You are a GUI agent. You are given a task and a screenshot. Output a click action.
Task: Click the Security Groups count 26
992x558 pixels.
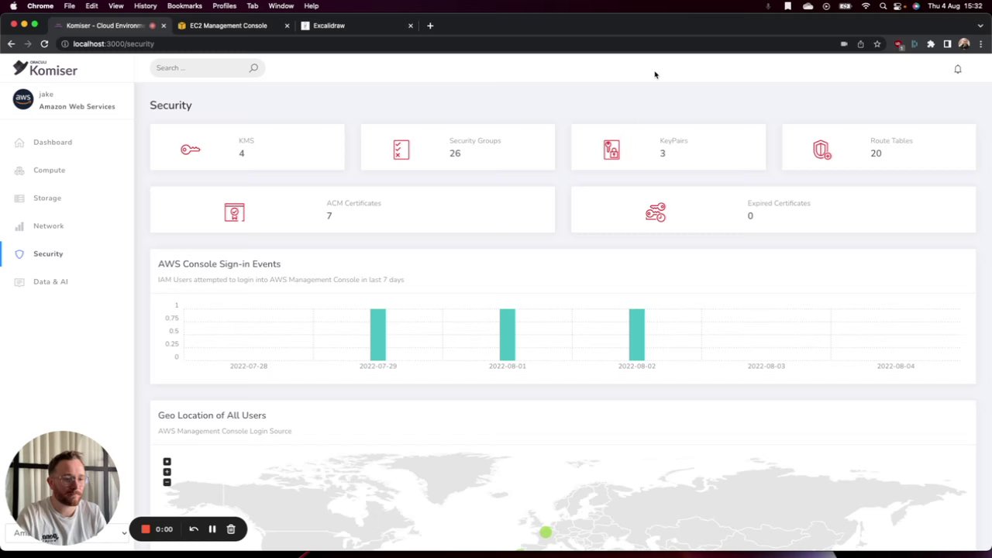pos(455,153)
